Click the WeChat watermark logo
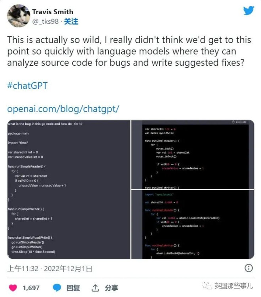This screenshot has height=297, width=261. (x=207, y=286)
